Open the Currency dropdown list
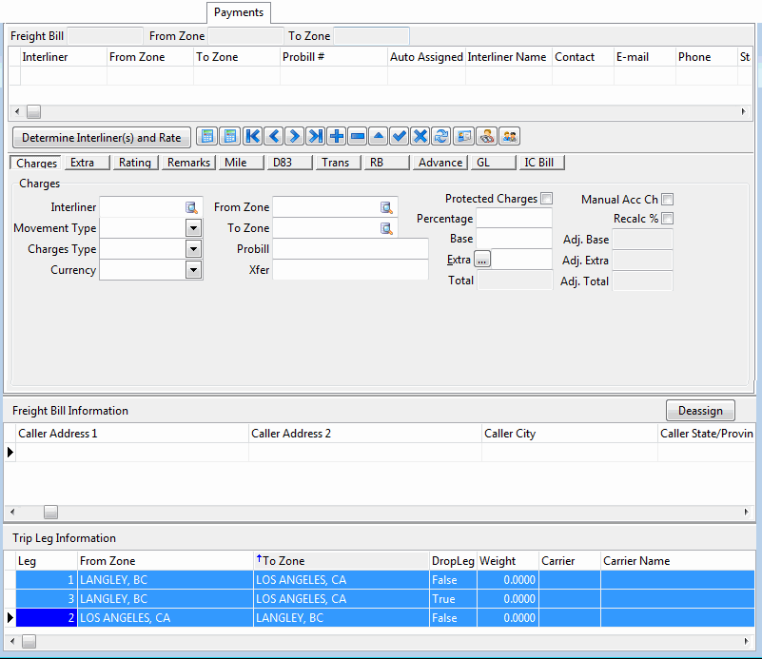Screen dimensions: 762x659 click(x=194, y=270)
